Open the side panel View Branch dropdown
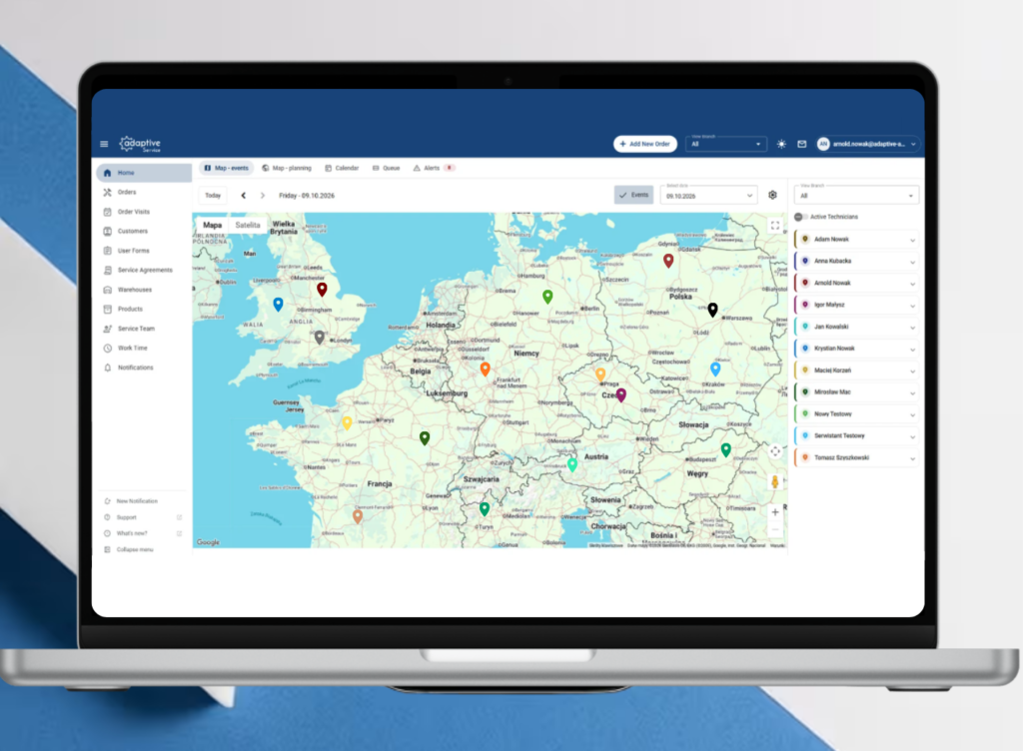Viewport: 1023px width, 751px height. pyautogui.click(x=856, y=196)
